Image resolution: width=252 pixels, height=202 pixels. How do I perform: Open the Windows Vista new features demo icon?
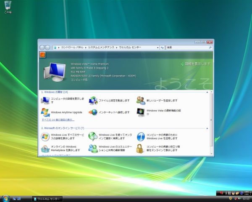click(141, 112)
